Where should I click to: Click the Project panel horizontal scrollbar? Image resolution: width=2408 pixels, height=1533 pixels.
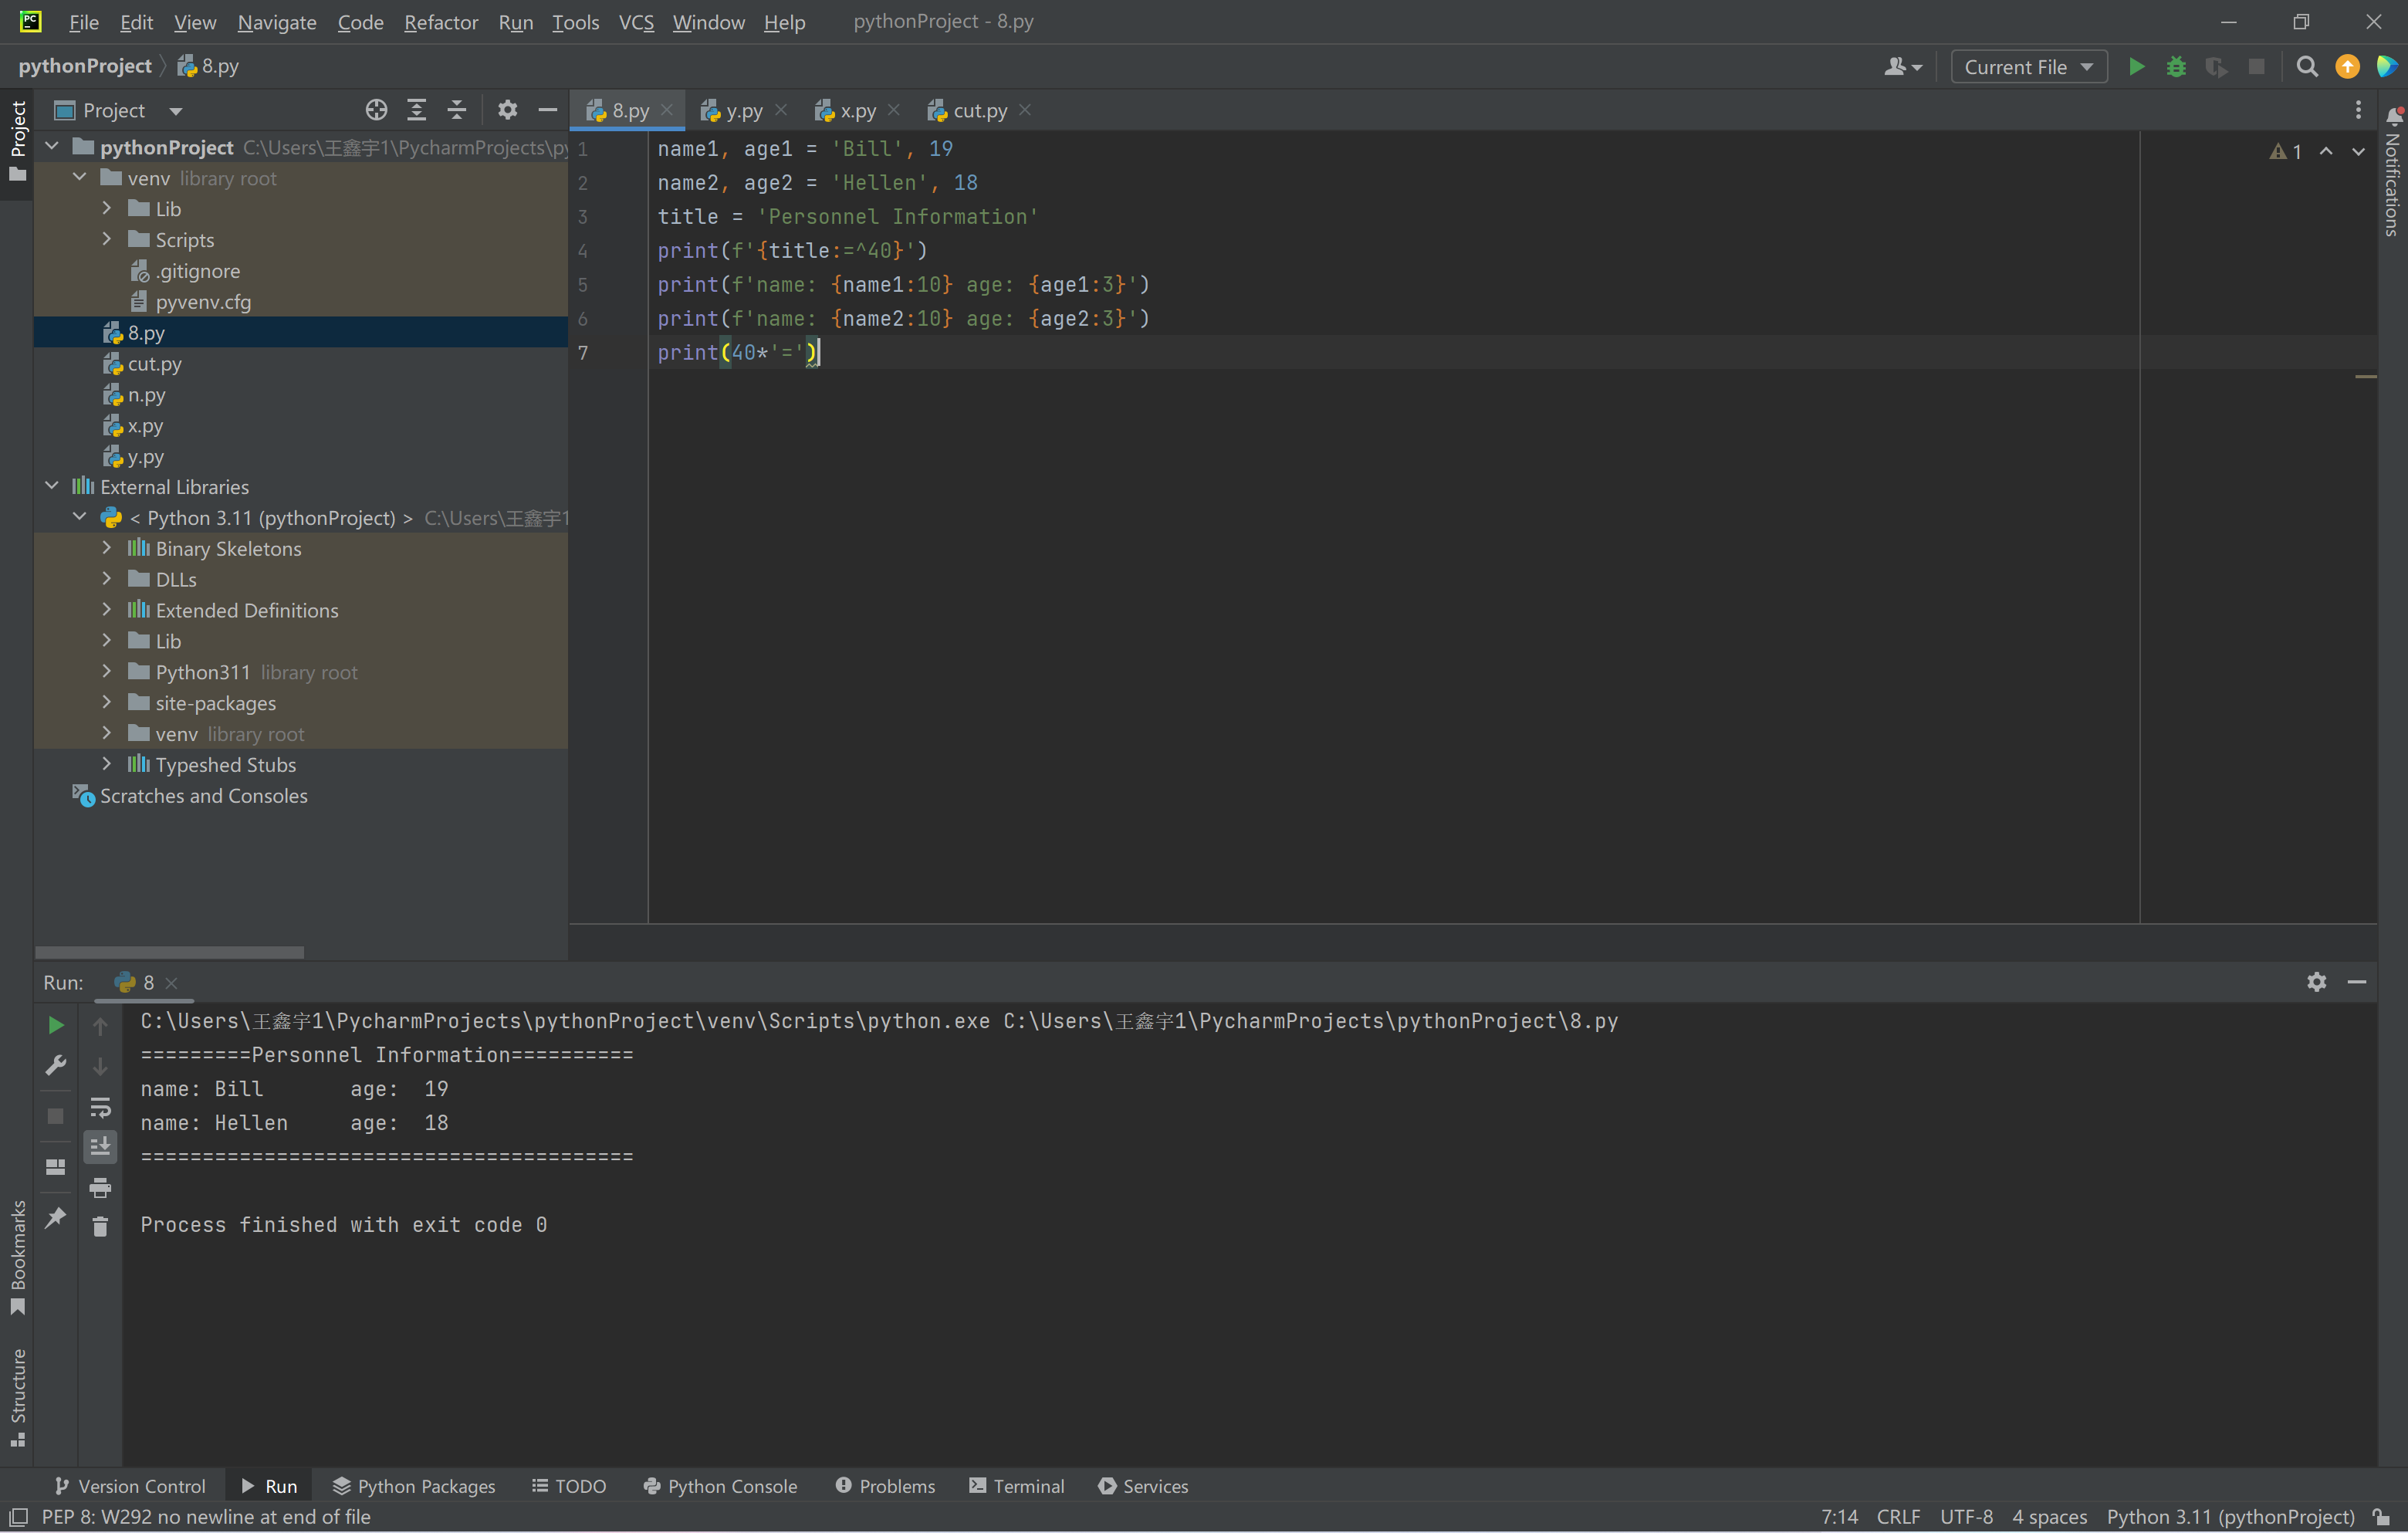[169, 952]
